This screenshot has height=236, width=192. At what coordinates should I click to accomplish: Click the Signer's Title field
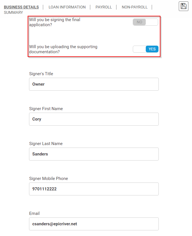94,84
